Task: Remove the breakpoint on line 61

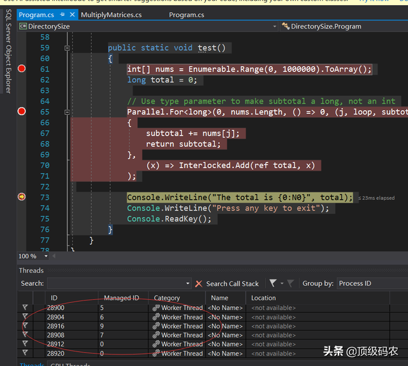Action: pos(22,69)
